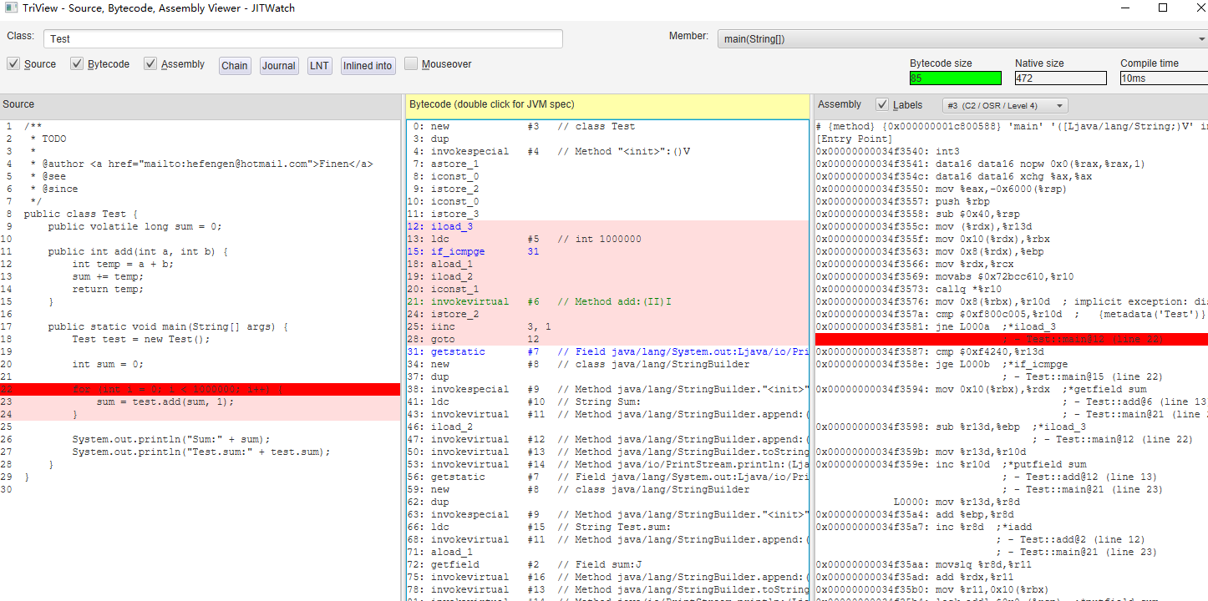Select source line 'sum = test.add(sum, 1);'
This screenshot has height=601, width=1208.
click(x=200, y=402)
